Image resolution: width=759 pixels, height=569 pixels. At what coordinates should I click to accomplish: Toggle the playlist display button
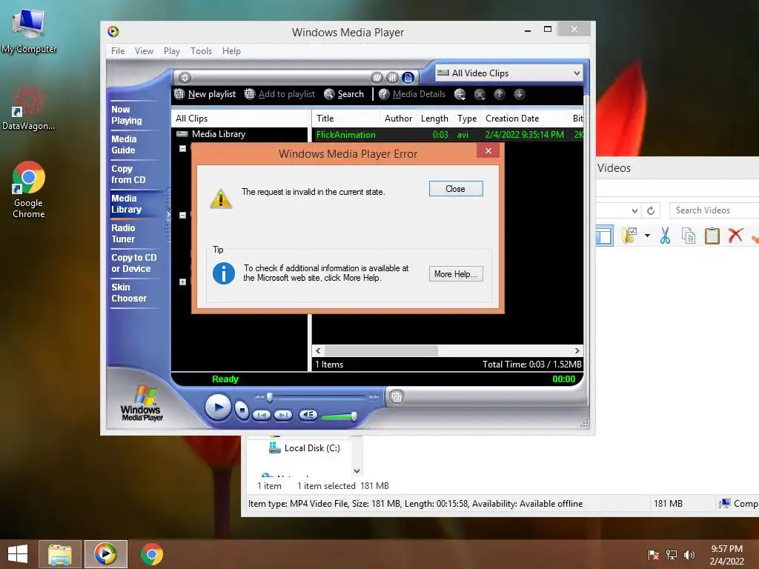pyautogui.click(x=408, y=77)
